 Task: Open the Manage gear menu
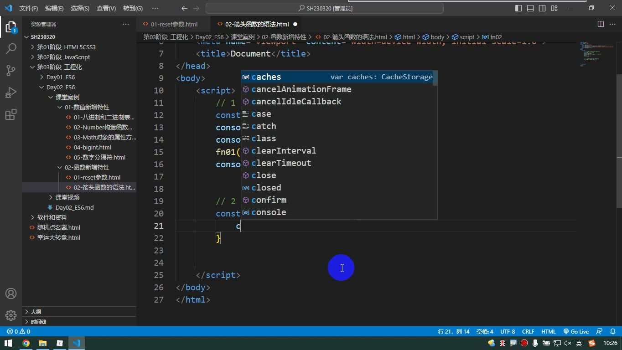(x=11, y=315)
